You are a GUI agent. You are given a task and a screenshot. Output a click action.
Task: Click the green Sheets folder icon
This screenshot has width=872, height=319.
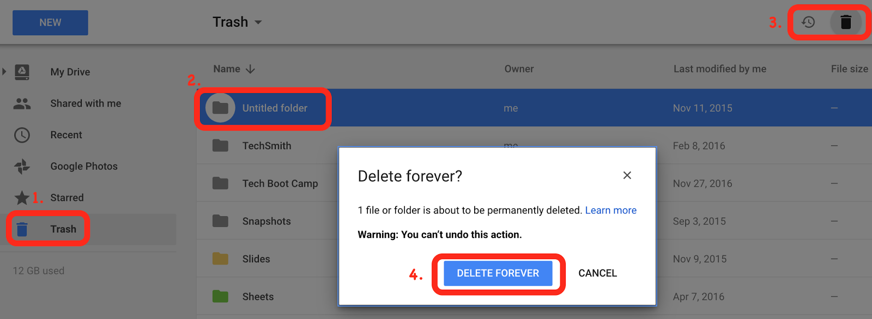[x=220, y=297]
